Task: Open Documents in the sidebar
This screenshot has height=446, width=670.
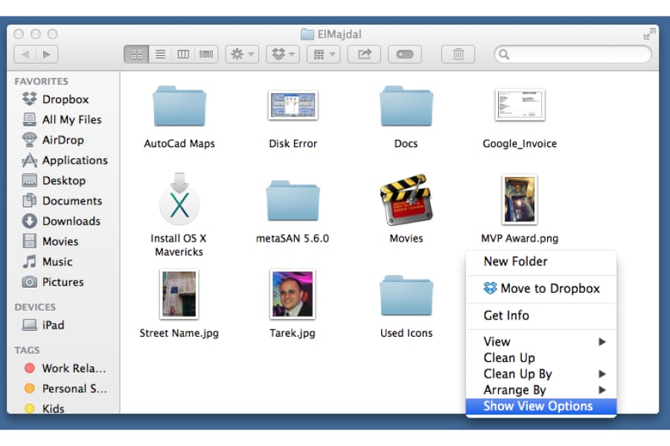Action: 62,201
